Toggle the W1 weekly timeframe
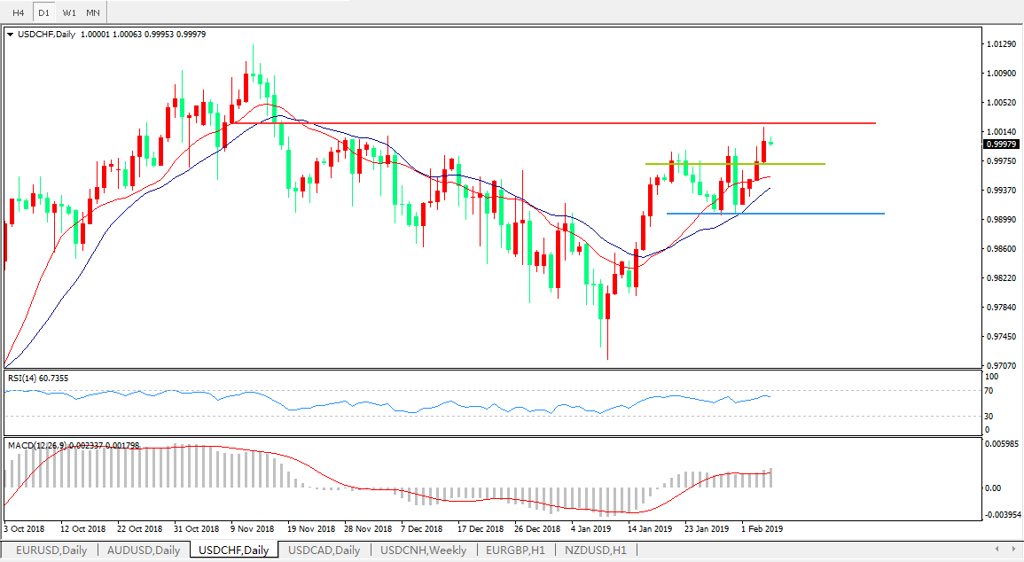The height and width of the screenshot is (562, 1024). point(68,12)
